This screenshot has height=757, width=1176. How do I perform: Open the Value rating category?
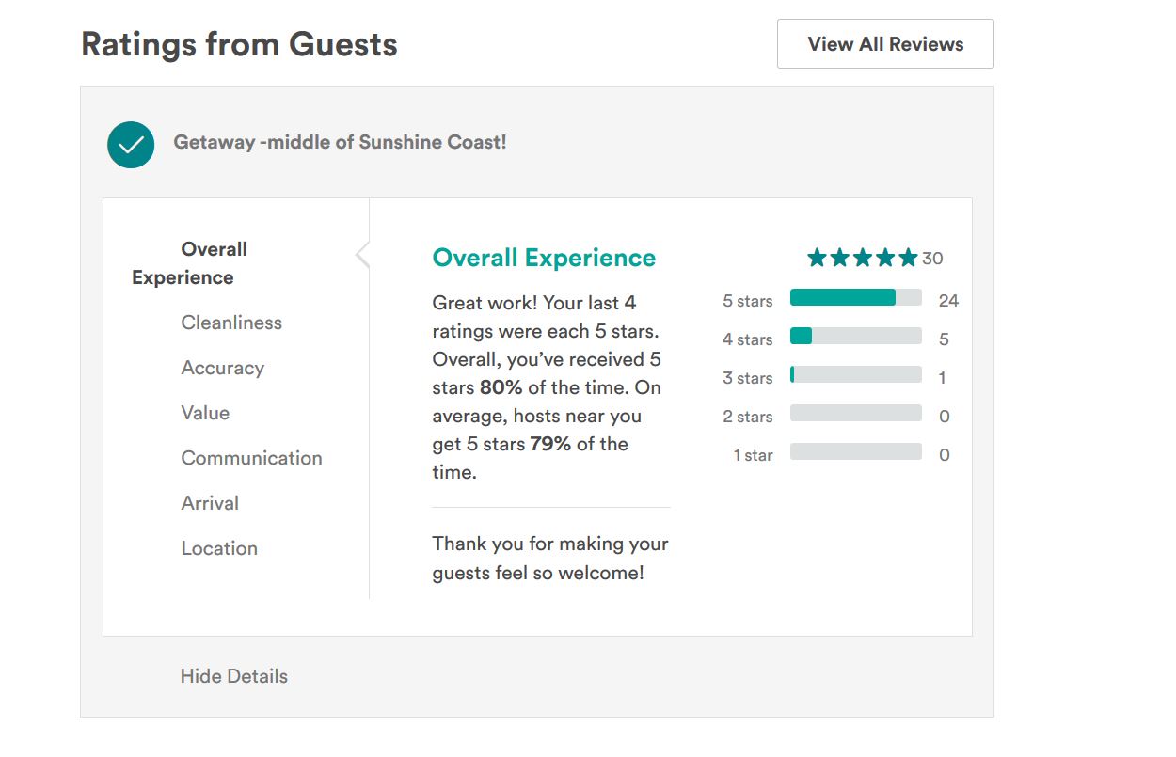coord(205,413)
